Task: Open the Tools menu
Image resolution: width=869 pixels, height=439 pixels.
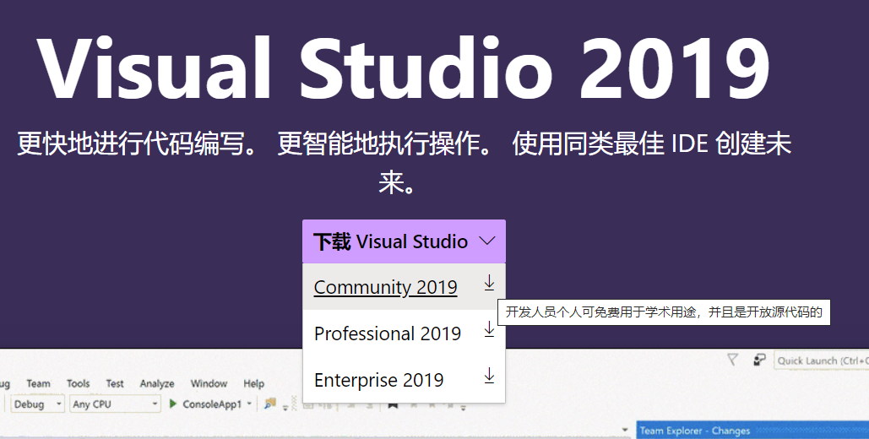Action: point(79,383)
